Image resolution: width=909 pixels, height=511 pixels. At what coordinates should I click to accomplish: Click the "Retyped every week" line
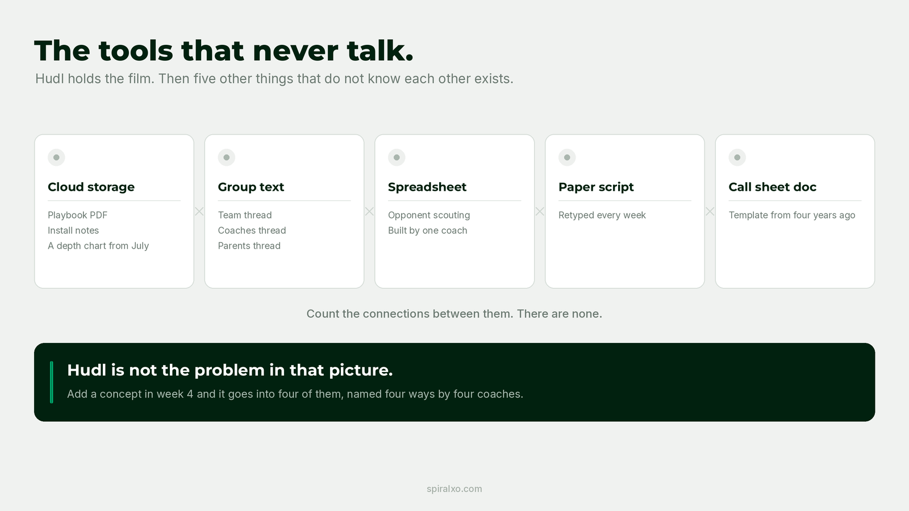602,215
